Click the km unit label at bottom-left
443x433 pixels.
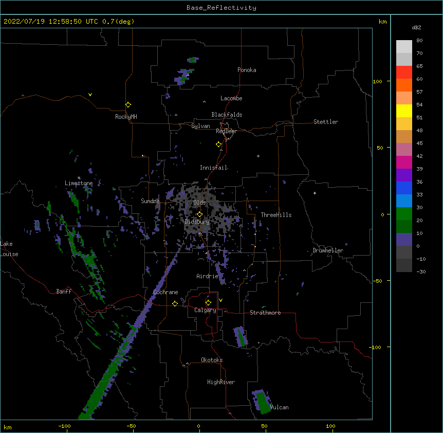pos(8,427)
